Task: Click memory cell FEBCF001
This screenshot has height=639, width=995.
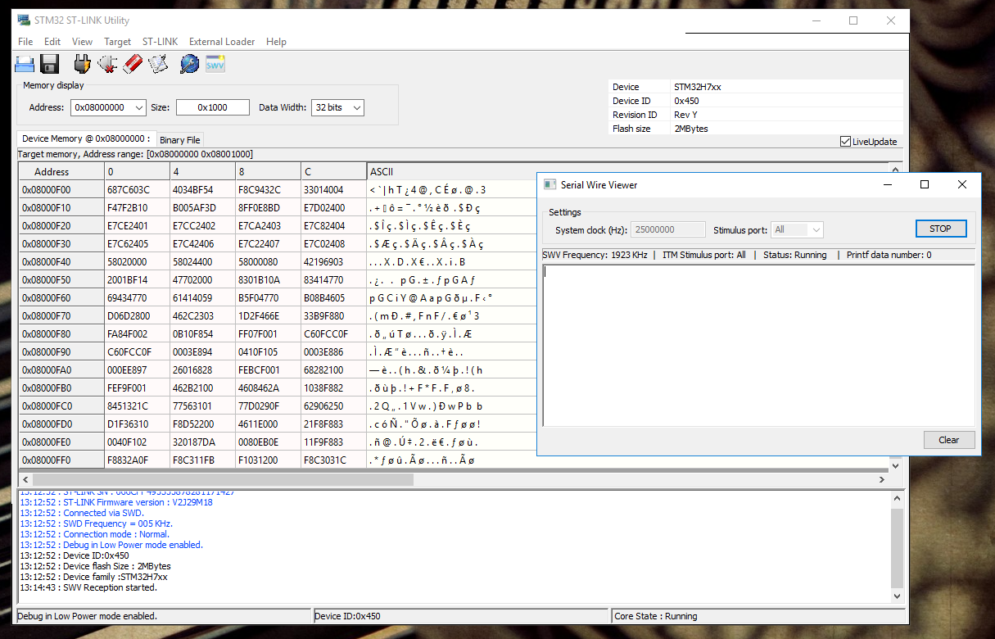Action: pyautogui.click(x=268, y=370)
